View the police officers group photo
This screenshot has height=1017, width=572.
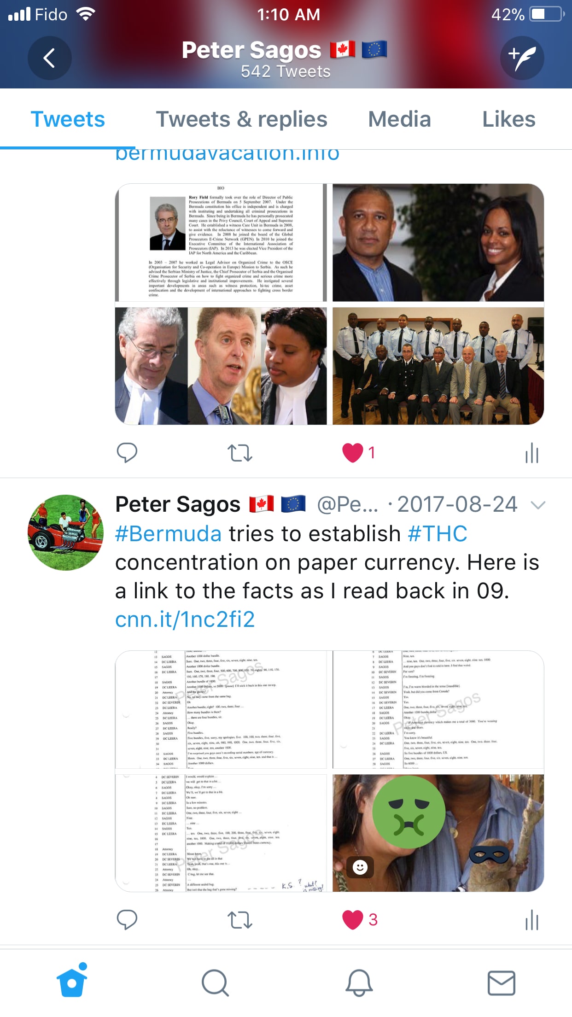coord(438,366)
